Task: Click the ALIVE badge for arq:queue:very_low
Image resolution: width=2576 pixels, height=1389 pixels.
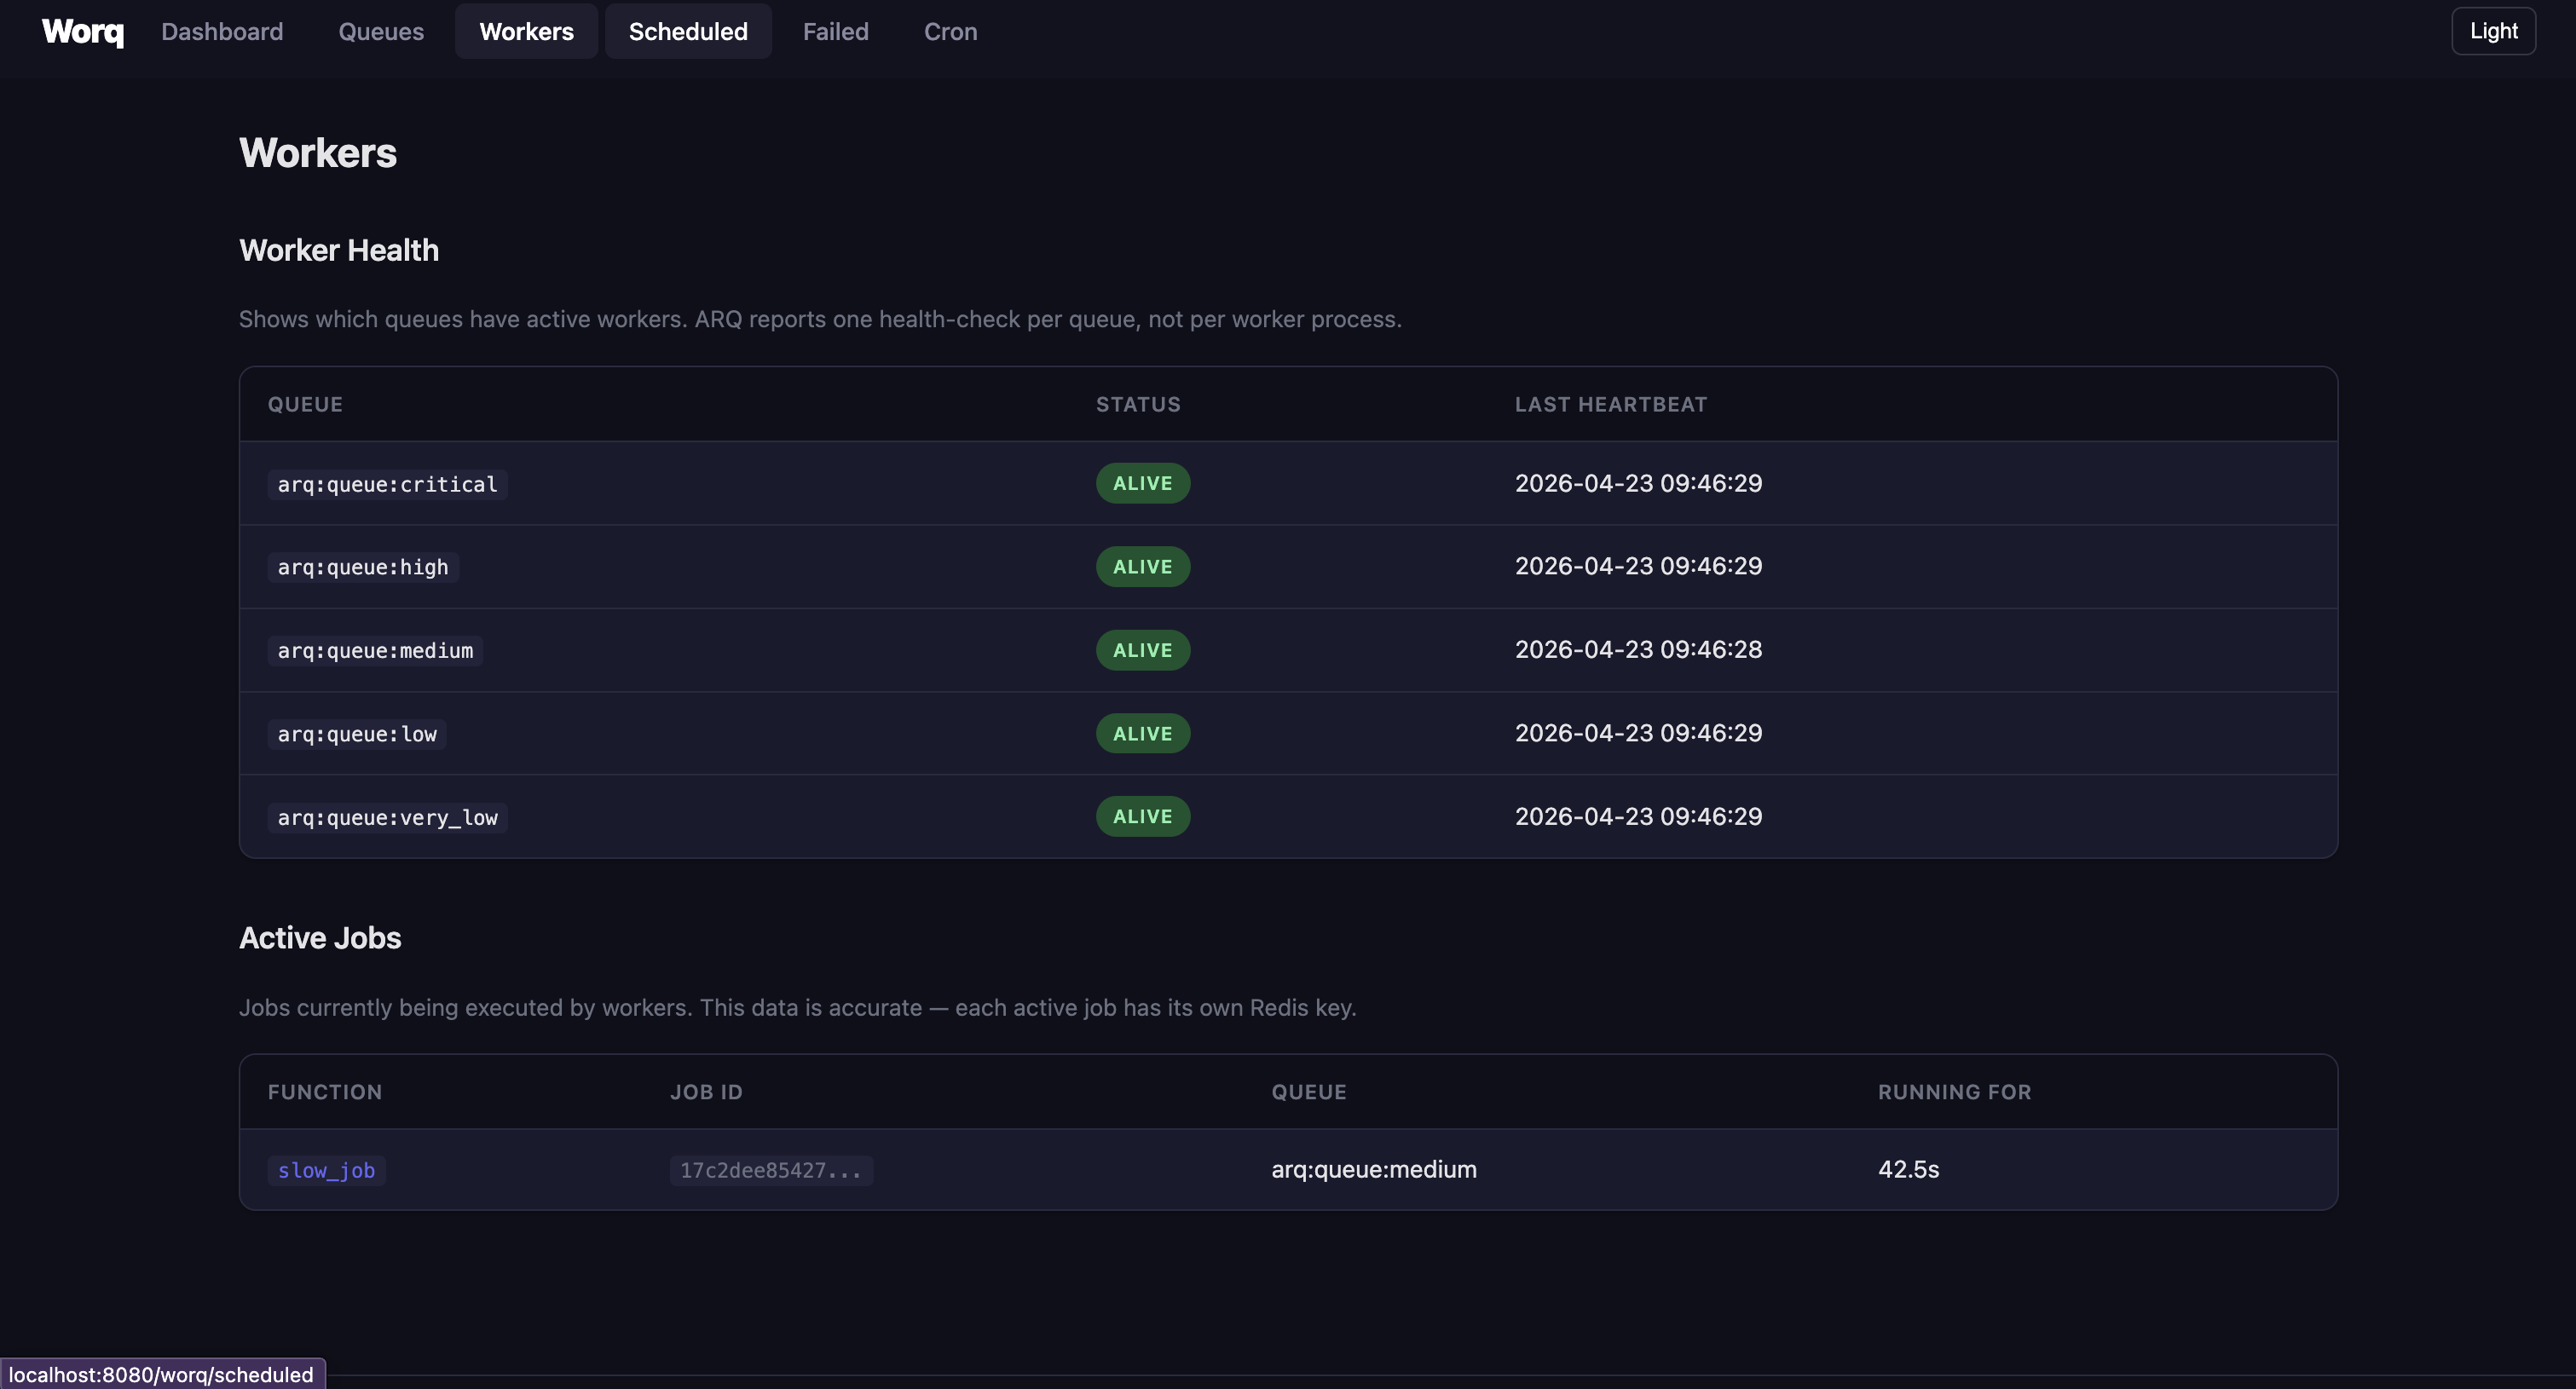Action: click(1142, 817)
